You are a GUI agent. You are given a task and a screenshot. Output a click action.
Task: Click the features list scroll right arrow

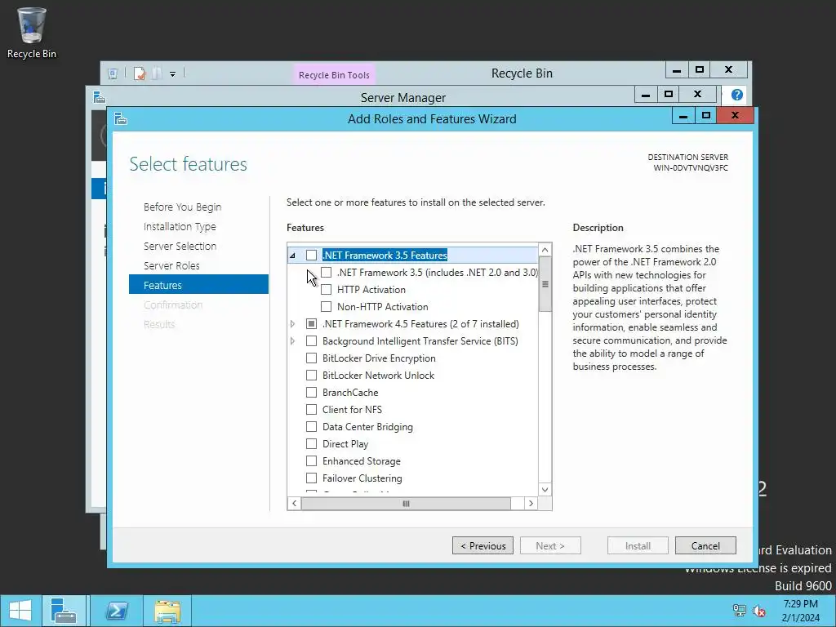point(531,503)
